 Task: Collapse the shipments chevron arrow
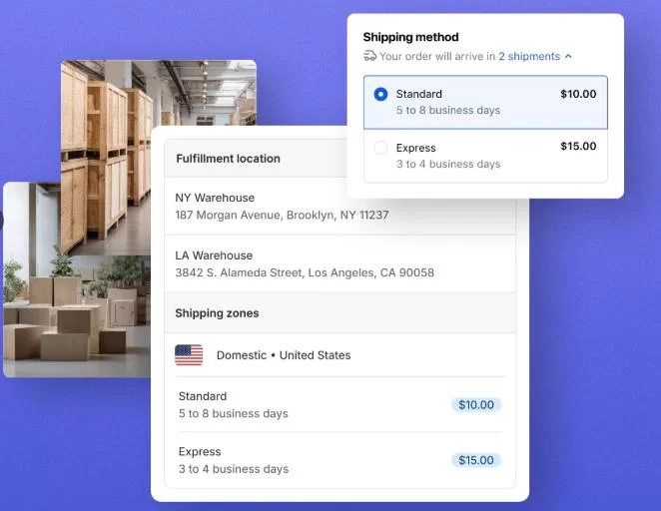[x=568, y=56]
